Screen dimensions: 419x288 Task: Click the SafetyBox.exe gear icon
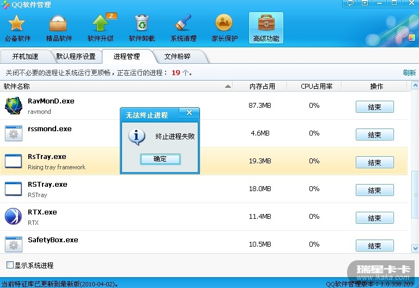(14, 244)
